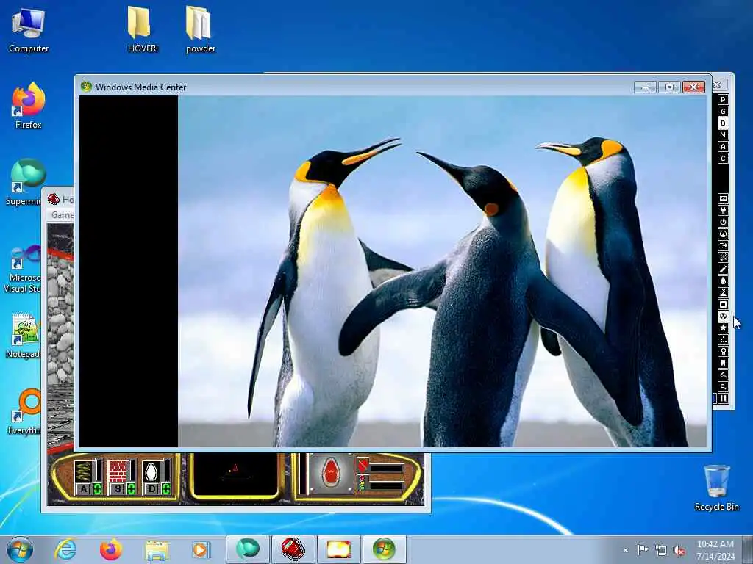Viewport: 753px width, 564px height.
Task: Open Action Center flag in system tray
Action: pyautogui.click(x=643, y=549)
